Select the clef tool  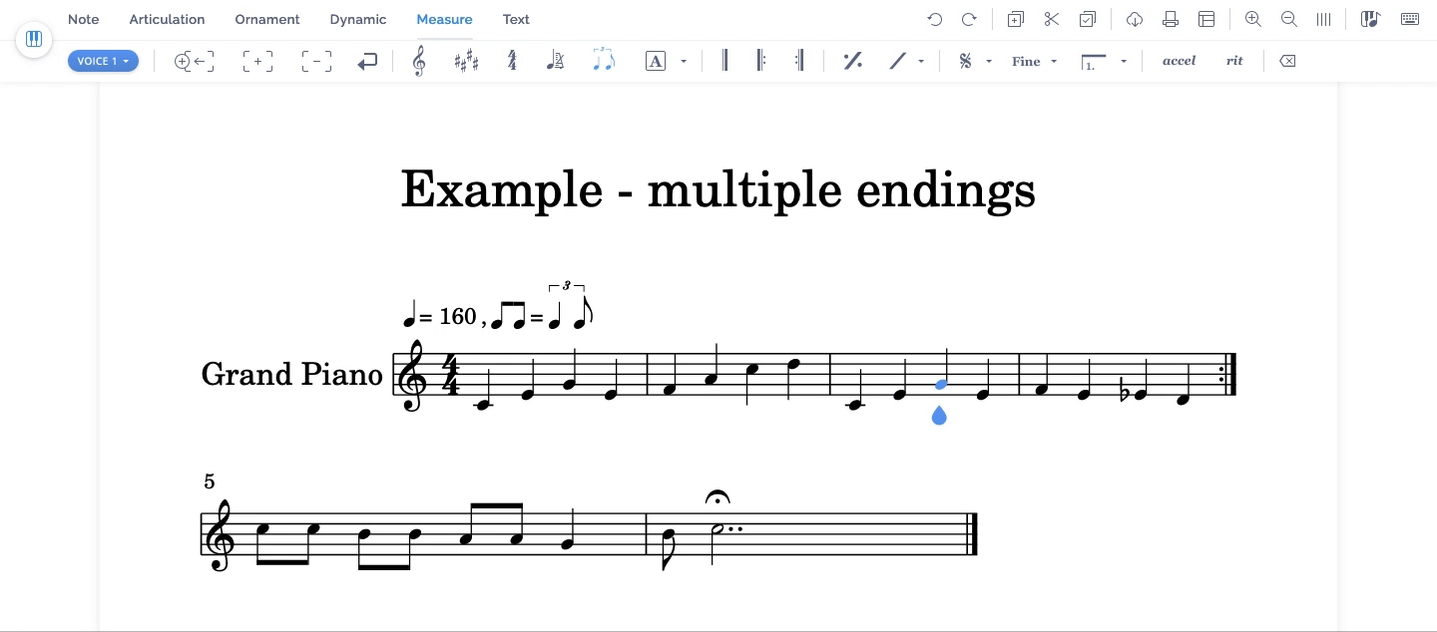coord(419,61)
